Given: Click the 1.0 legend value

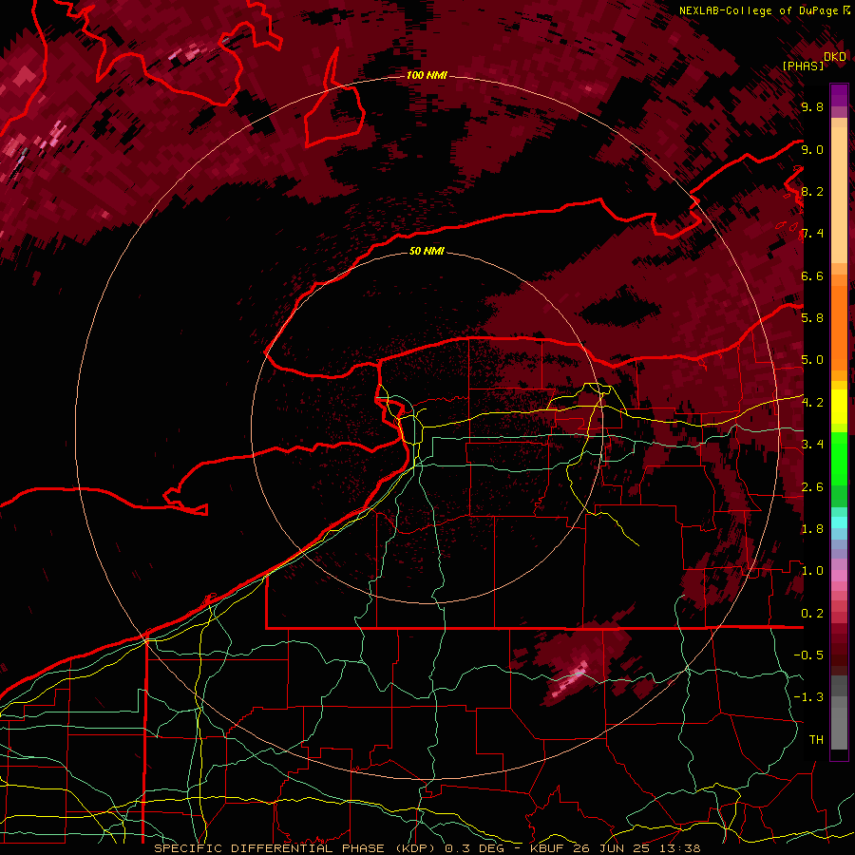Looking at the screenshot, I should 812,571.
